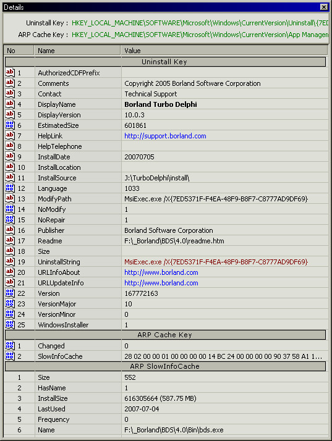Click the binary icon beside SlowInfoCache

[10, 356]
